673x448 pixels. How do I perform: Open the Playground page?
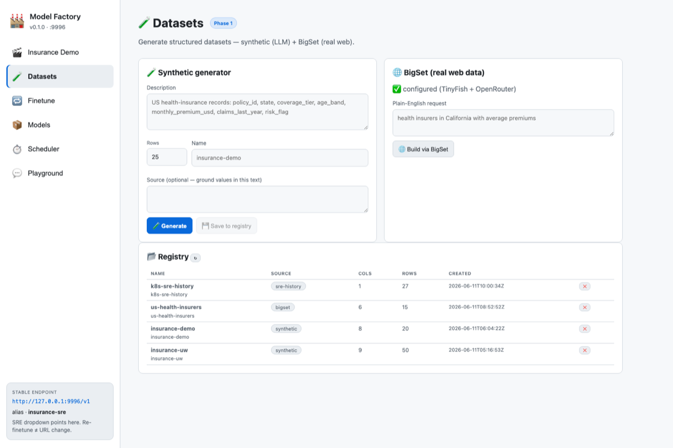pos(60,173)
